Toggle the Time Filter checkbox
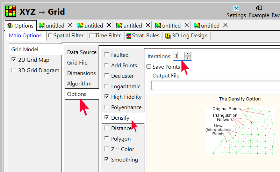280x172 pixels. coord(92,36)
